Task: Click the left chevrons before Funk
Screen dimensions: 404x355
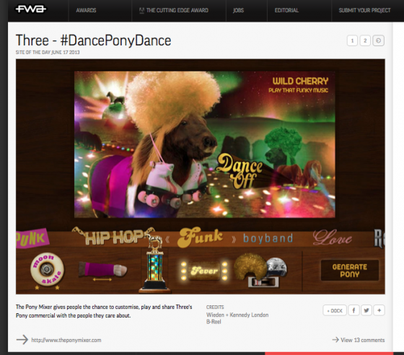Action: tap(167, 240)
